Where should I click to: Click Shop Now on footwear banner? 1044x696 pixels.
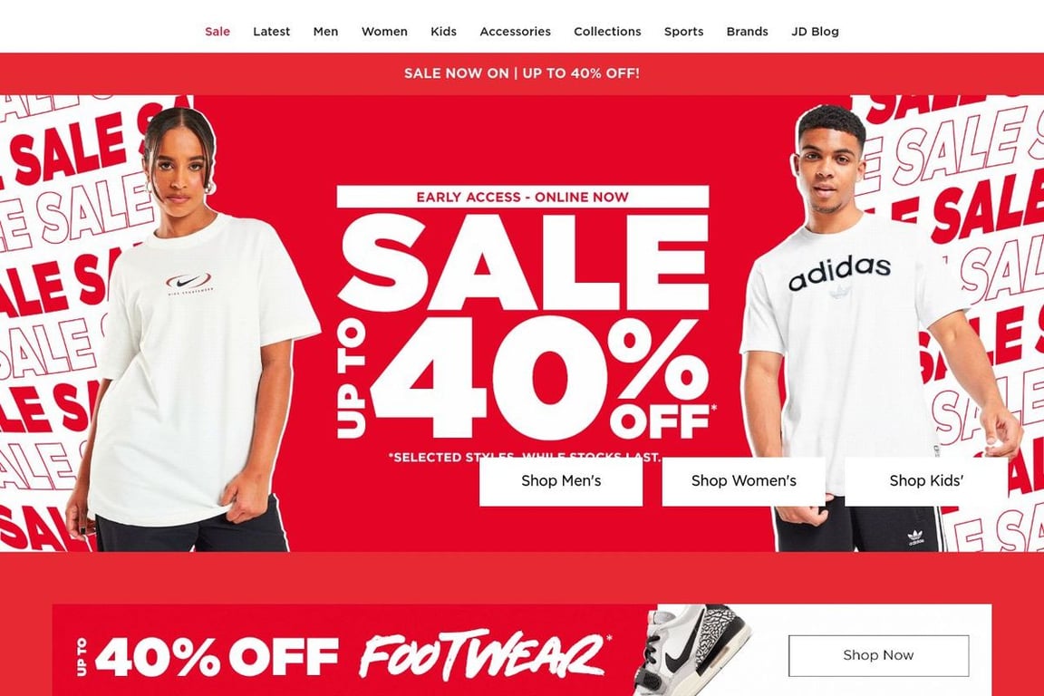tap(878, 655)
